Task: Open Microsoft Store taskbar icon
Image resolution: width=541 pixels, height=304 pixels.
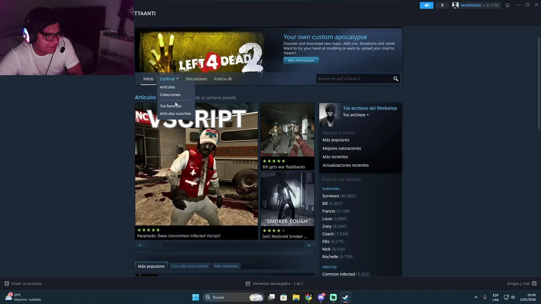Action: coord(284,297)
